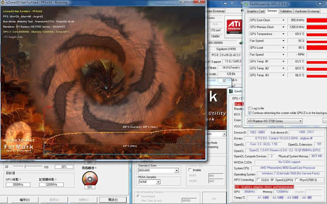Click the memory clock 1200MHz field
The height and width of the screenshot is (204, 327).
pos(51,184)
